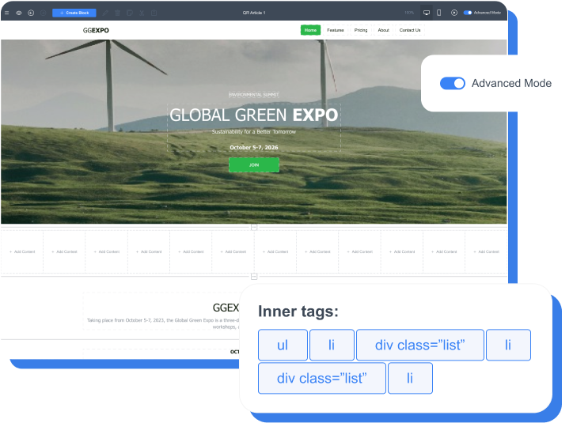Select the Pricing nav item
Screen dimensions: 573x423
(361, 30)
